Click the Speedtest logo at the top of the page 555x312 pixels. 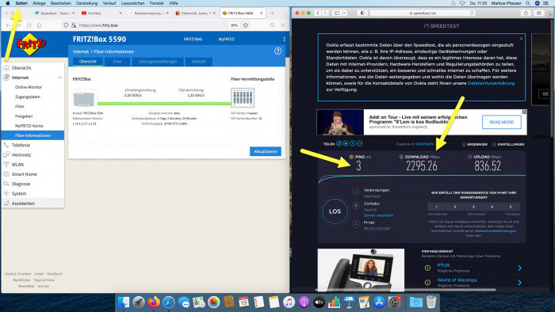tap(442, 26)
